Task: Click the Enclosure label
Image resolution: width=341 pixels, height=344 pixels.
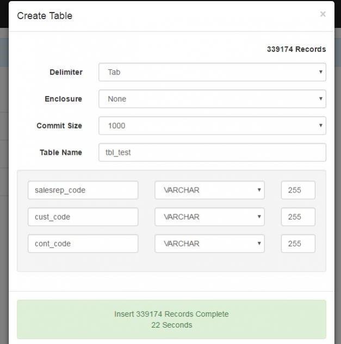Action: point(63,99)
